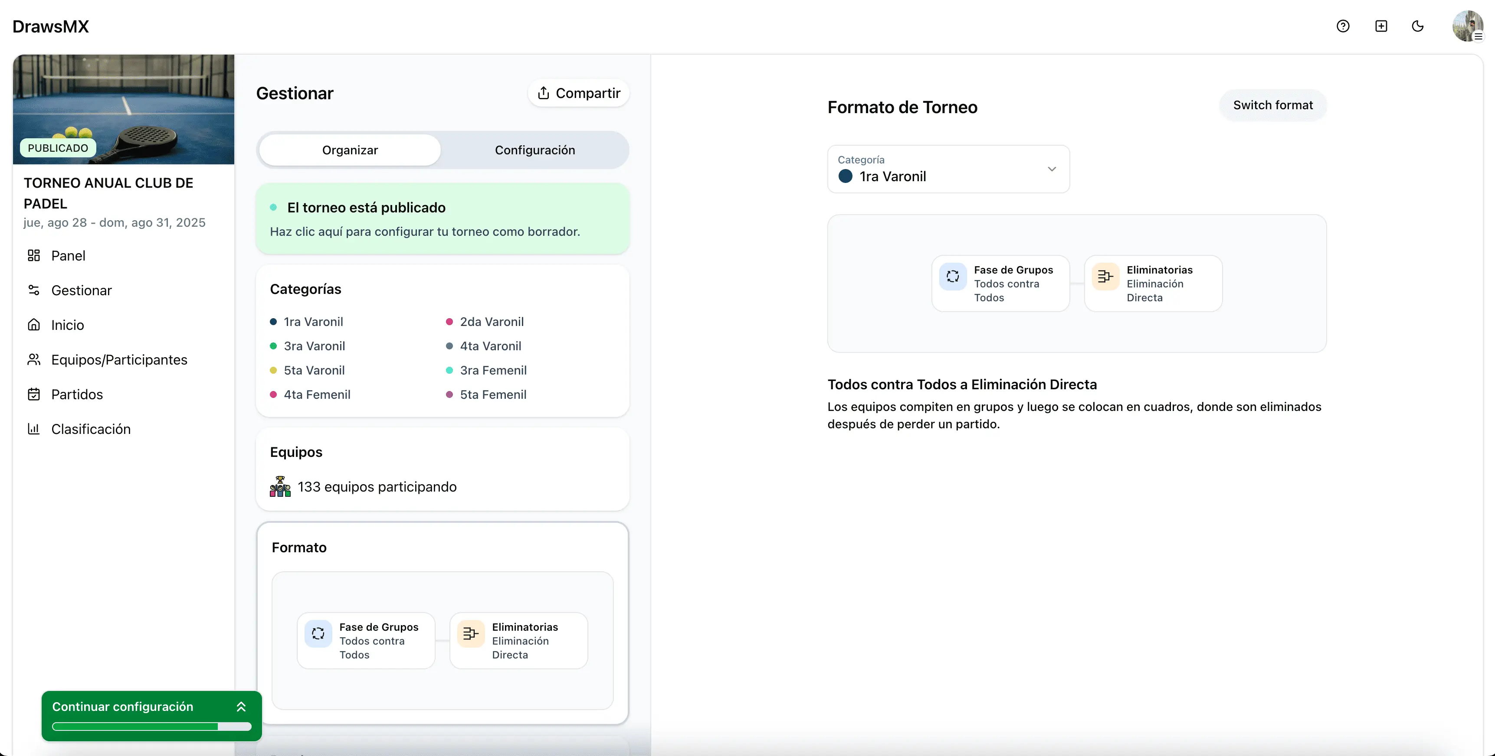Image resolution: width=1495 pixels, height=756 pixels.
Task: Click the Eliminatorias card in Formato panel
Action: point(518,641)
